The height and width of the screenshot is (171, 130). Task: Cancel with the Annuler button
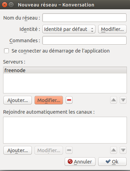pyautogui.click(x=80, y=162)
